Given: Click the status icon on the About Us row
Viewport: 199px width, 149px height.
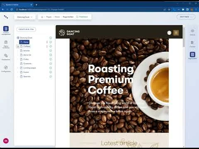Looking at the screenshot, I should click(51, 55).
